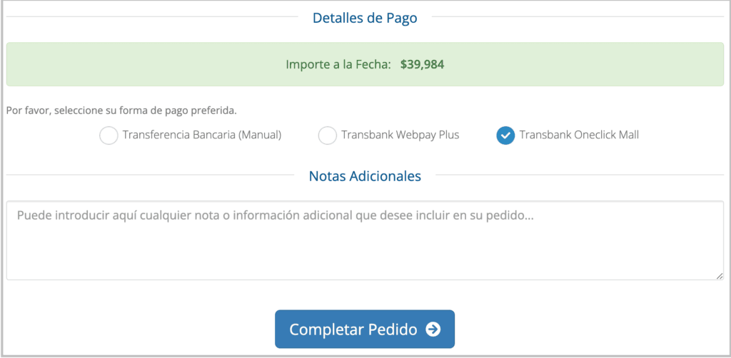Viewport: 731px width, 358px height.
Task: Click the "Notas Adicionales" heading
Action: point(365,175)
